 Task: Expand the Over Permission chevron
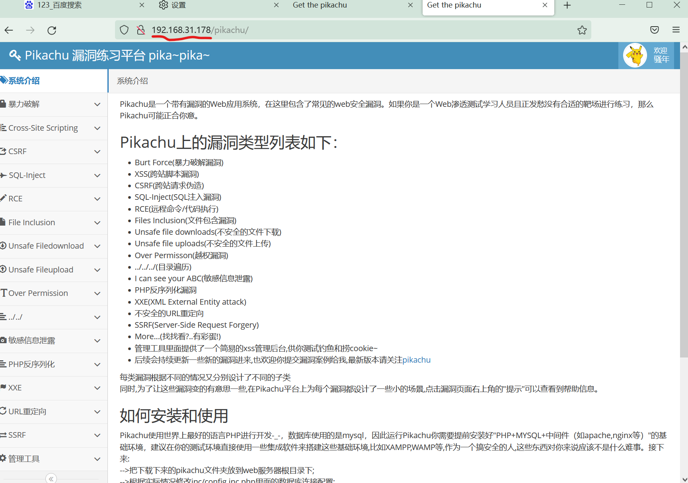pos(97,294)
